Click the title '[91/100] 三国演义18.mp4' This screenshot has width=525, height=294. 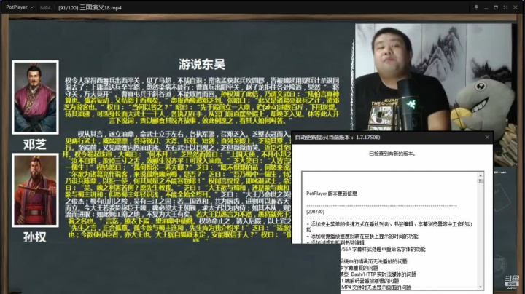[90, 7]
